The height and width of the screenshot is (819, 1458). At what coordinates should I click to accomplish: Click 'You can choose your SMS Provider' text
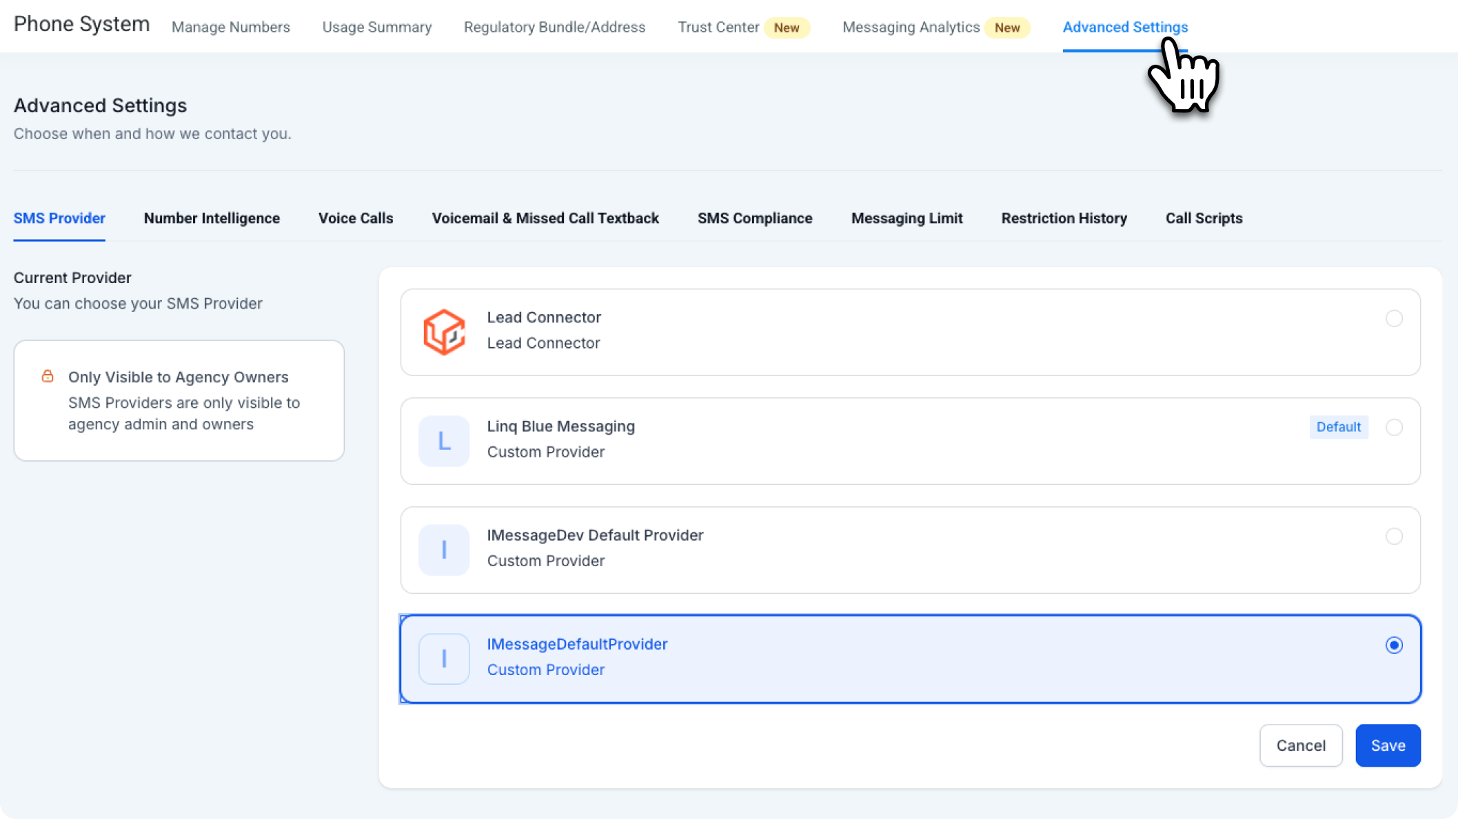[x=138, y=304]
